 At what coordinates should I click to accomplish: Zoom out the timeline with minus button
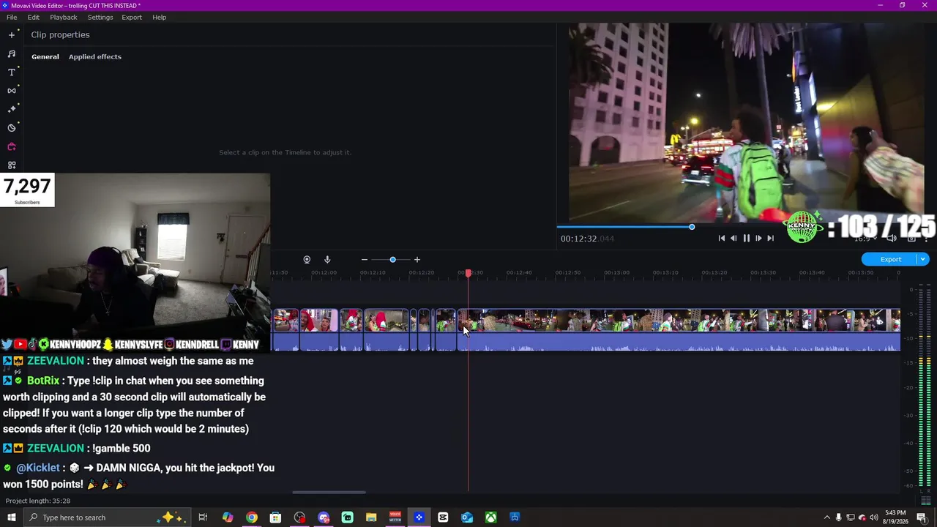tap(364, 259)
